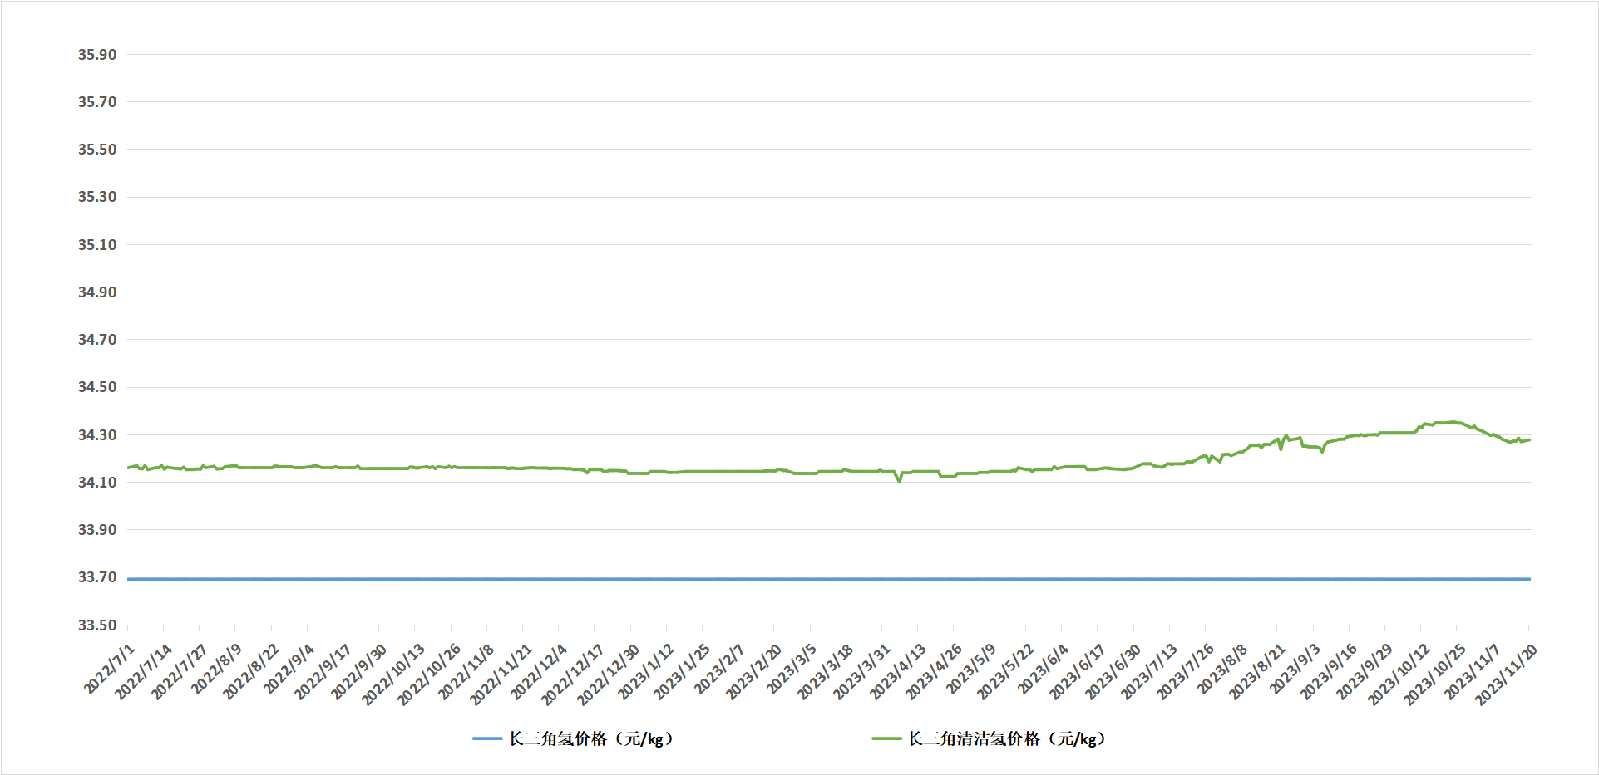Click the 35.10 y-axis label

pyautogui.click(x=97, y=245)
